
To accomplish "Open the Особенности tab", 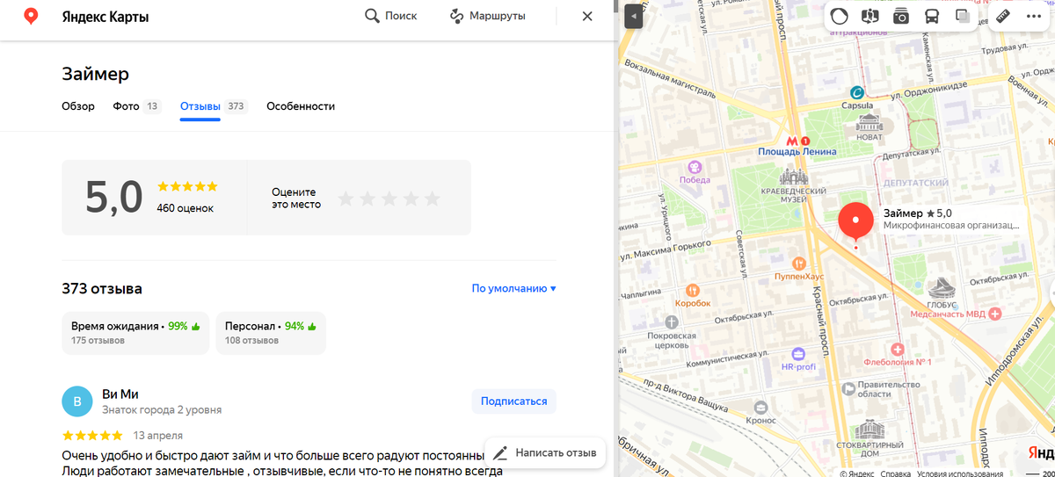I will 301,106.
